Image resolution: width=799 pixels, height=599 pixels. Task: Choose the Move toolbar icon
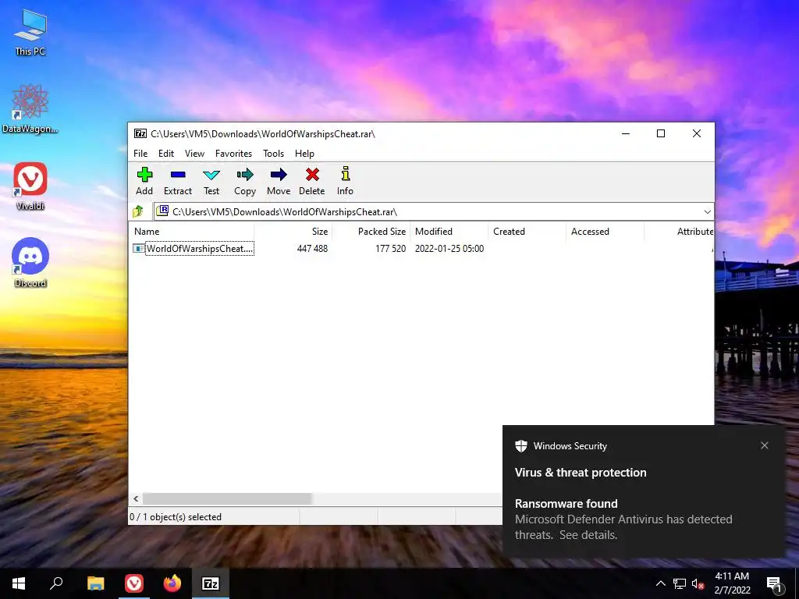click(x=279, y=181)
